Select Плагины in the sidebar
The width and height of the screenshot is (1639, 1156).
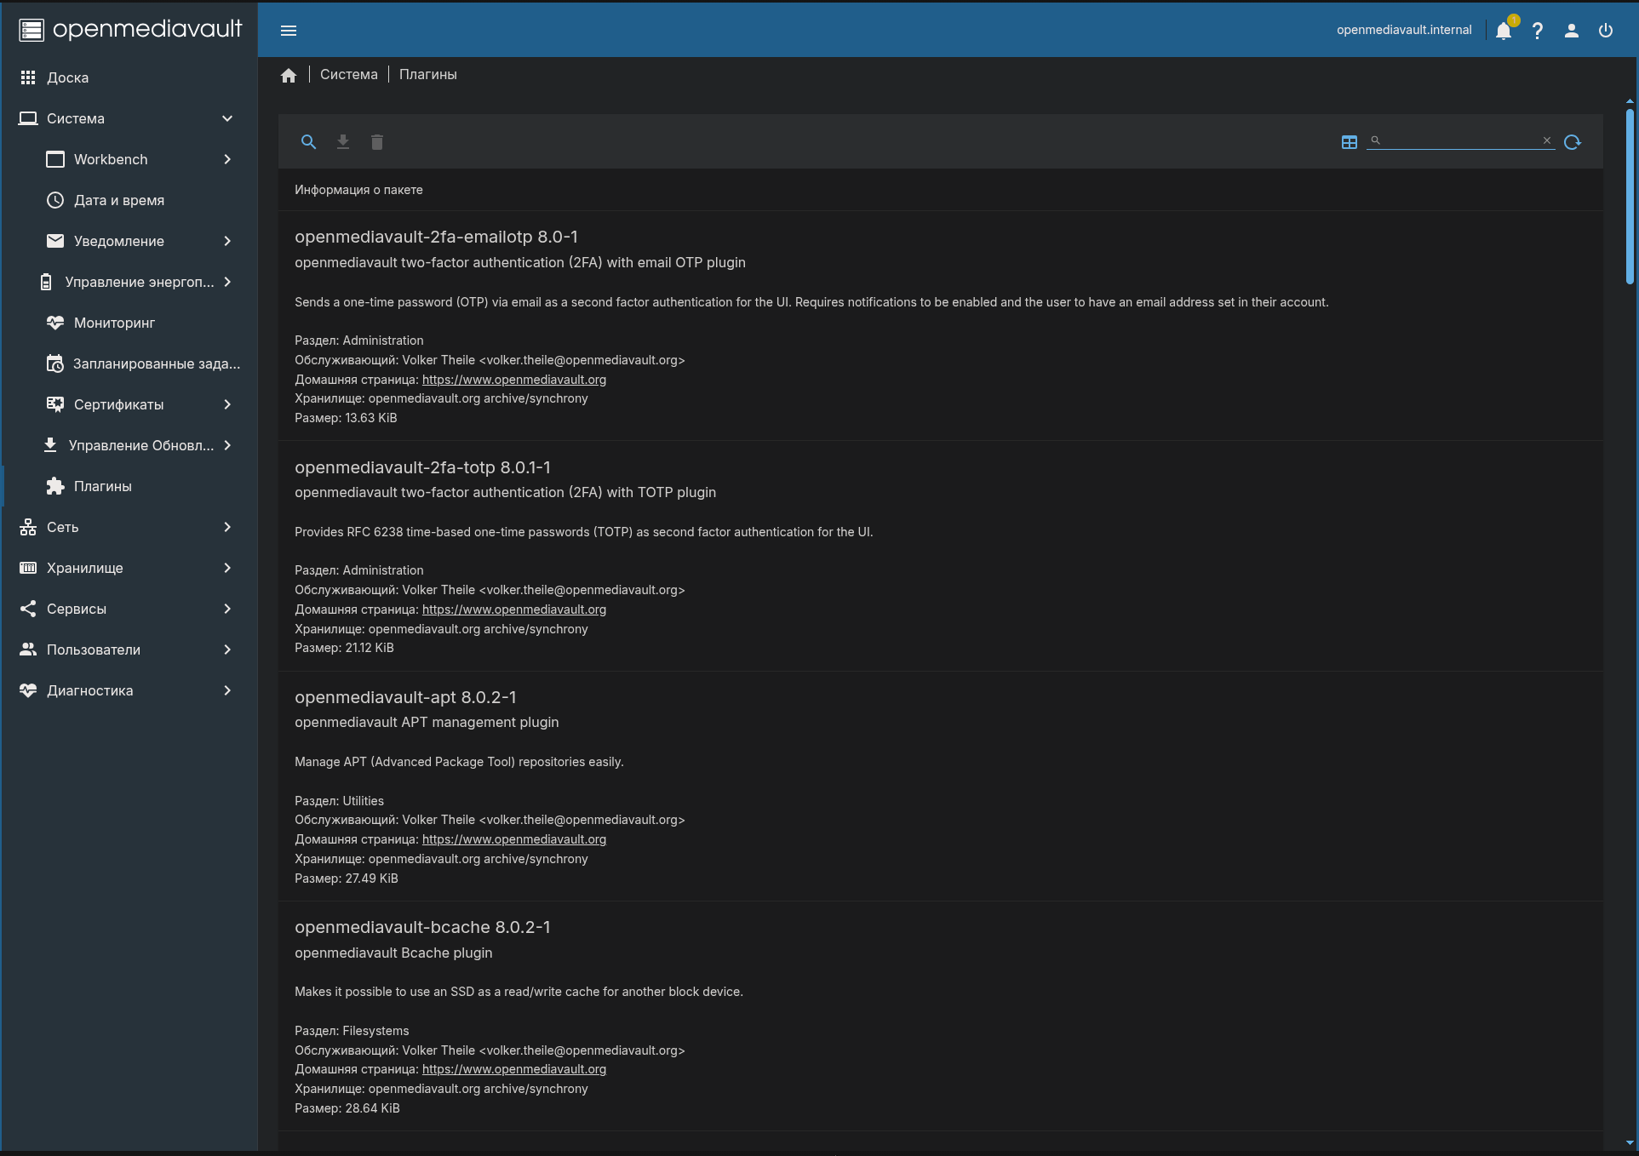pyautogui.click(x=129, y=486)
